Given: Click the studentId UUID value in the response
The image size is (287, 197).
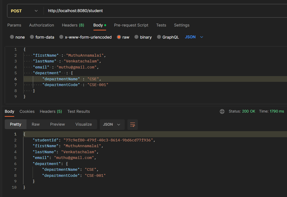Looking at the screenshot, I should (108, 140).
